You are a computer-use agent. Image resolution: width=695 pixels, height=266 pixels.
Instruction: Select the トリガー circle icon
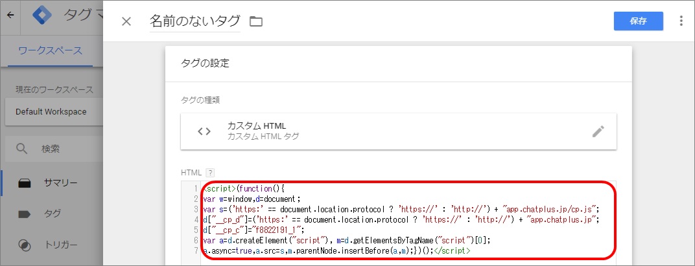25,245
